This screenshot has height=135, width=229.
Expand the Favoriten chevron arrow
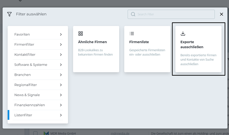tap(61, 35)
